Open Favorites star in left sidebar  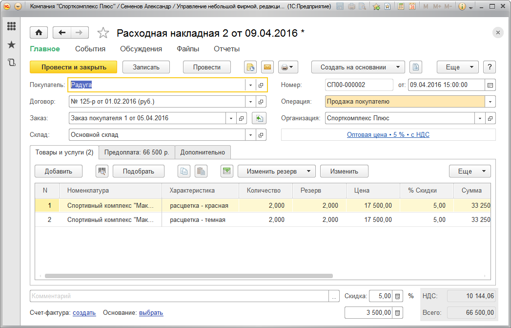click(x=11, y=44)
